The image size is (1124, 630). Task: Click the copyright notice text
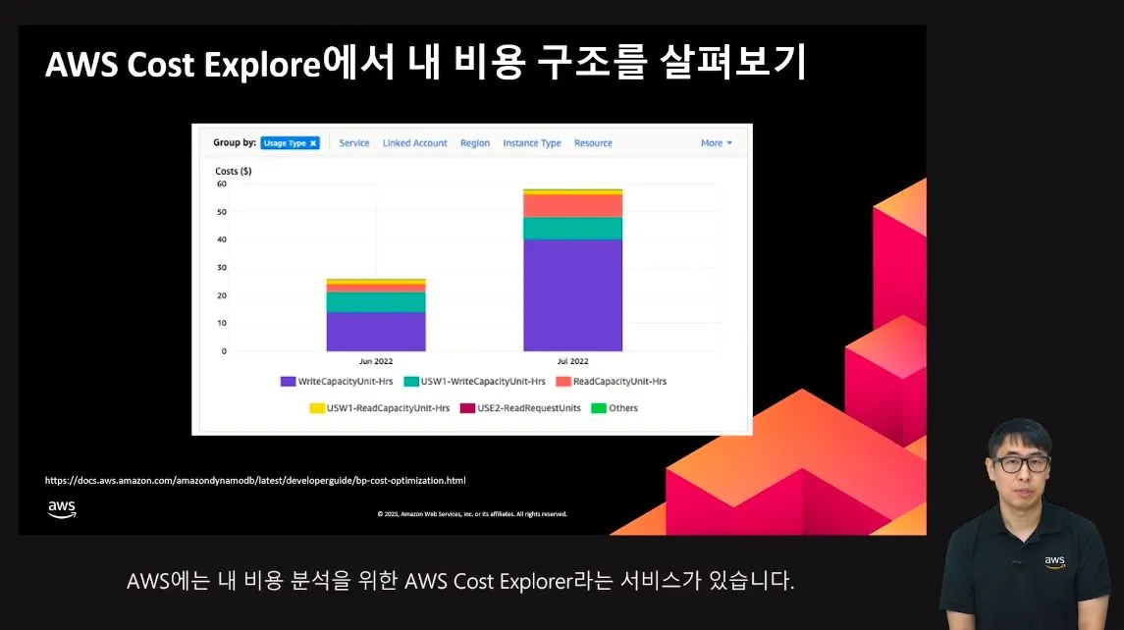[472, 514]
